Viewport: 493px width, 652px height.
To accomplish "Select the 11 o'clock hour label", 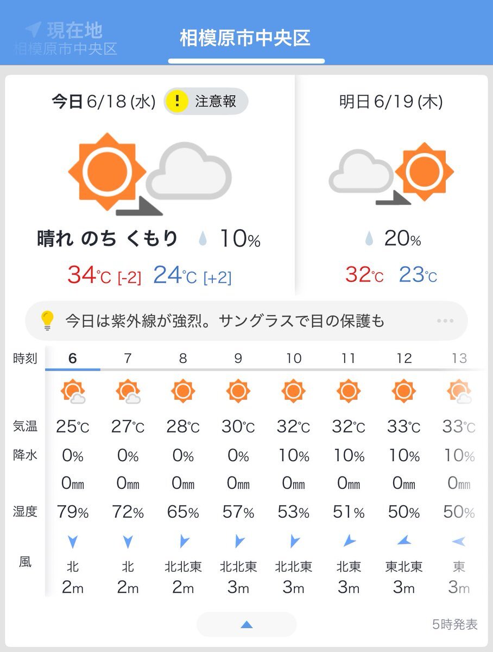I will 348,359.
